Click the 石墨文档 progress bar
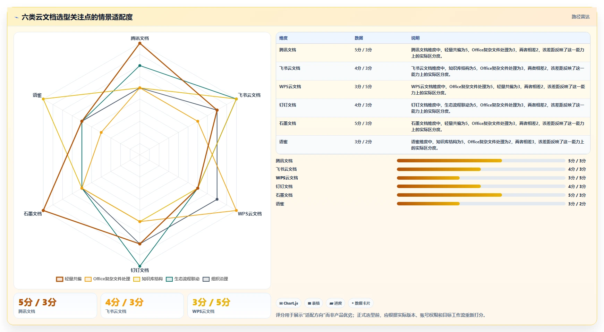Screen dimensions: 604x332 coord(481,195)
